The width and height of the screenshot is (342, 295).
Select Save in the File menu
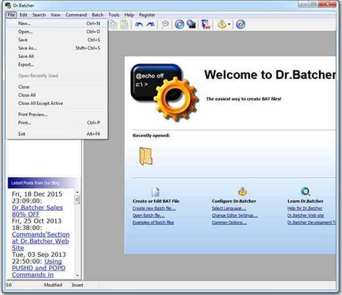pyautogui.click(x=57, y=40)
